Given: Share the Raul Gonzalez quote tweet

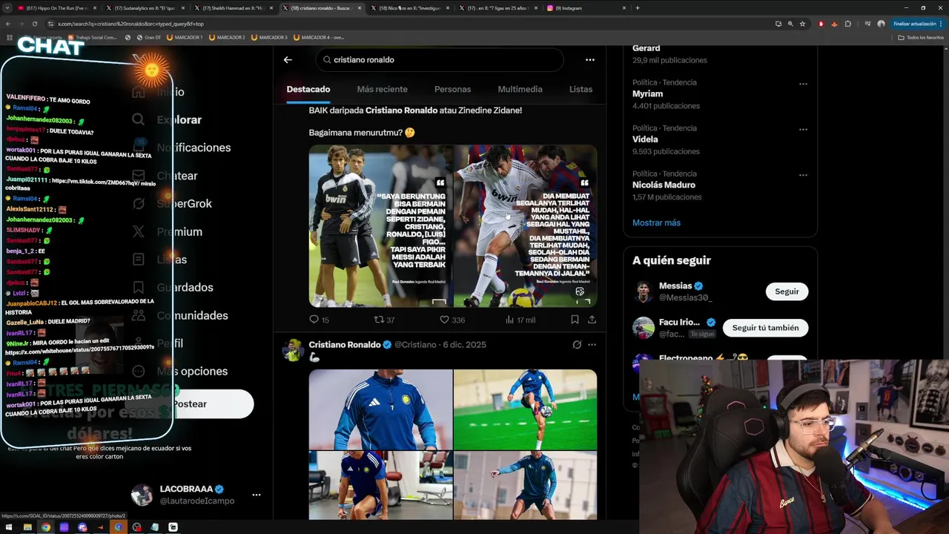Looking at the screenshot, I should click(x=592, y=320).
